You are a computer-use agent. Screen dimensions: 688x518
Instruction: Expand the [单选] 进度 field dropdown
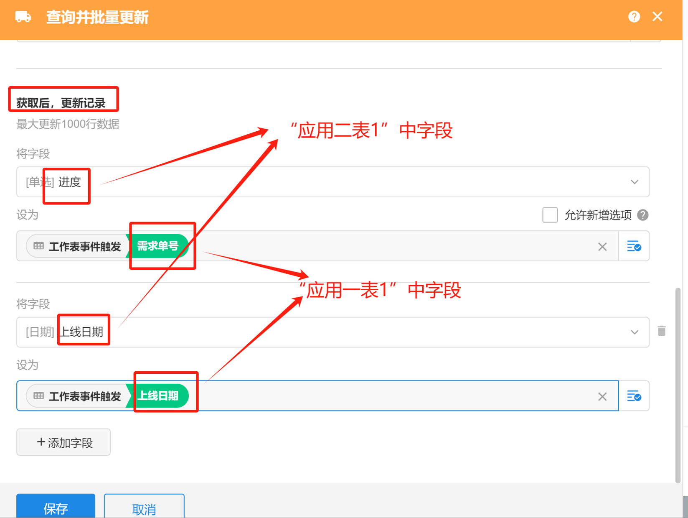(634, 182)
